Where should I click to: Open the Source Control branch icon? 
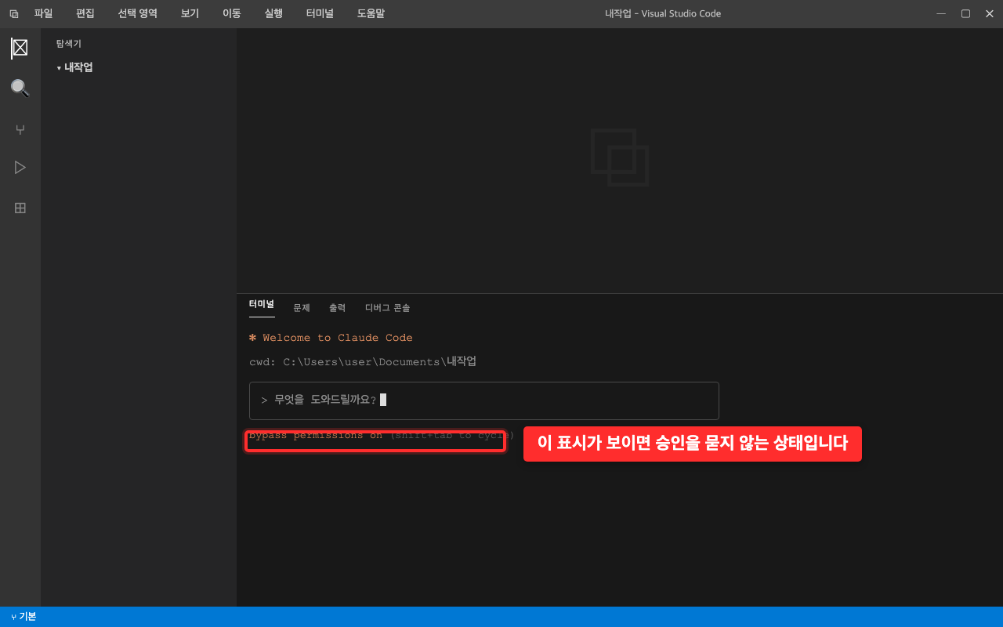20,129
